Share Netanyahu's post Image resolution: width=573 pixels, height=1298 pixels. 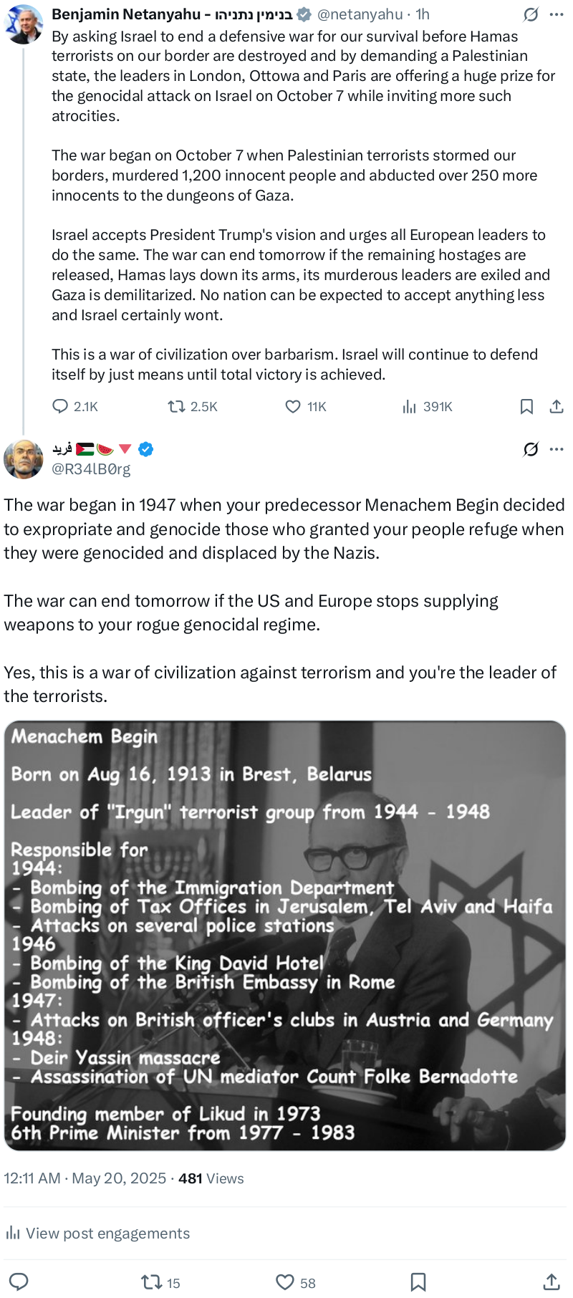[x=557, y=407]
